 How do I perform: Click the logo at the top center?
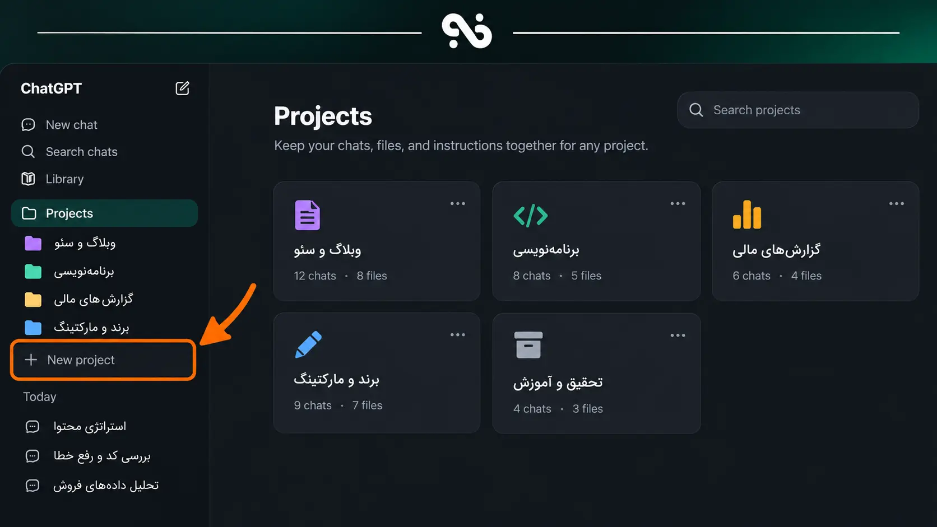(x=467, y=31)
